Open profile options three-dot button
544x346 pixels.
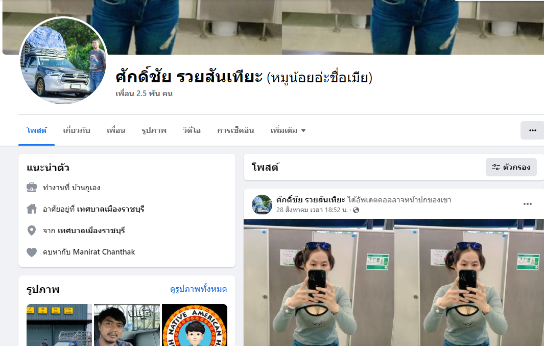533,130
